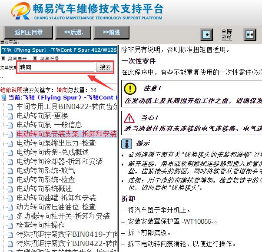Open 检查转向柱操作 document
Viewport: 262px width, 252px height.
pos(40,225)
